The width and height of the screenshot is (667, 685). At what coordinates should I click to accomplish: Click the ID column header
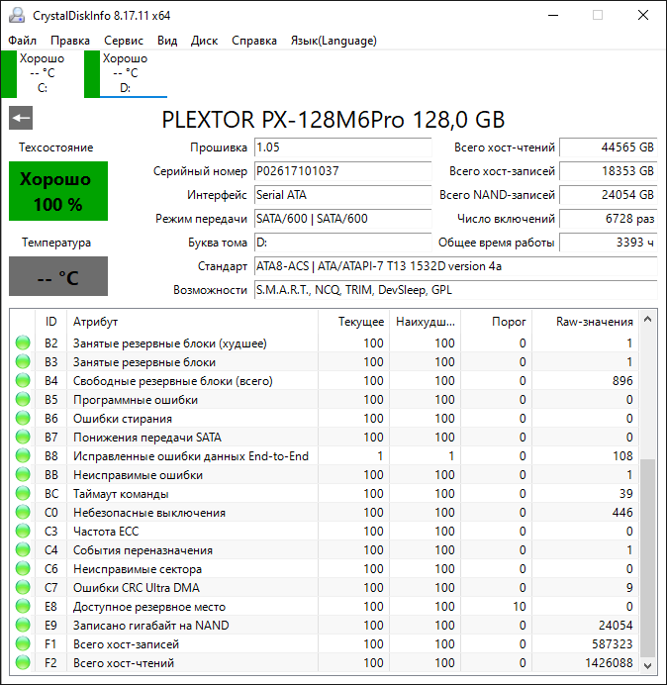[x=50, y=322]
